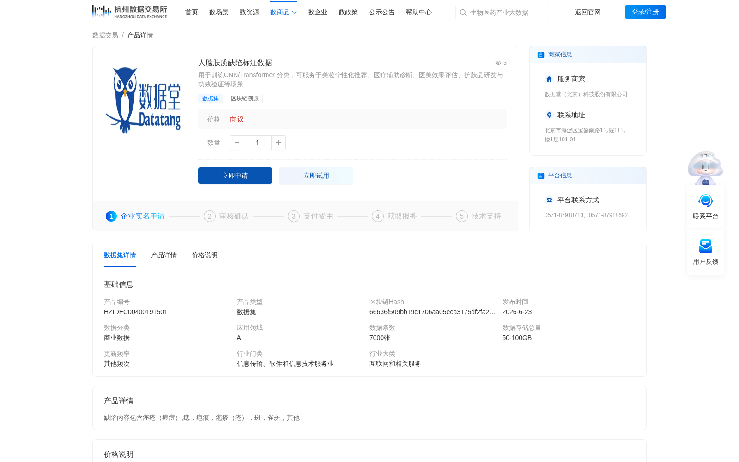Click the home icon beside 服务商家
Viewport: 739px width, 462px height.
coord(549,79)
